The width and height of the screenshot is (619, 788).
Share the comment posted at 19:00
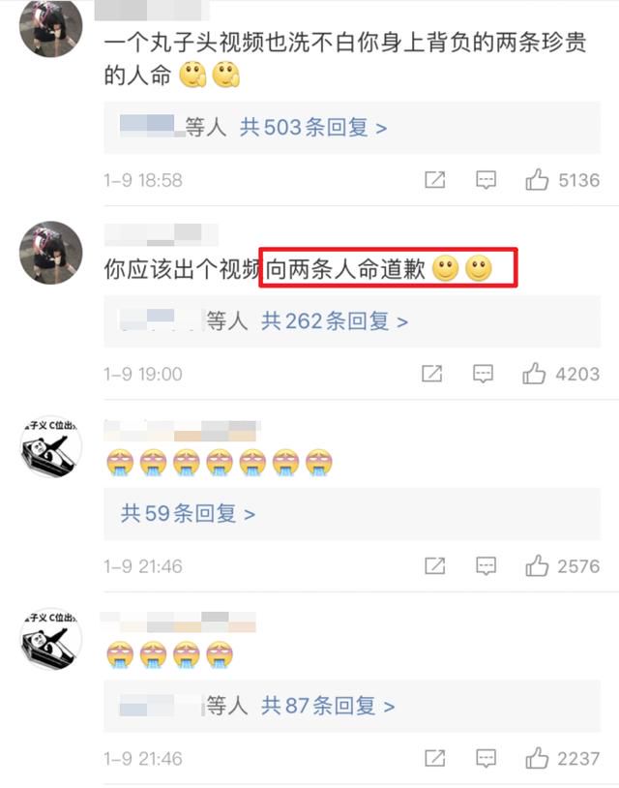431,374
